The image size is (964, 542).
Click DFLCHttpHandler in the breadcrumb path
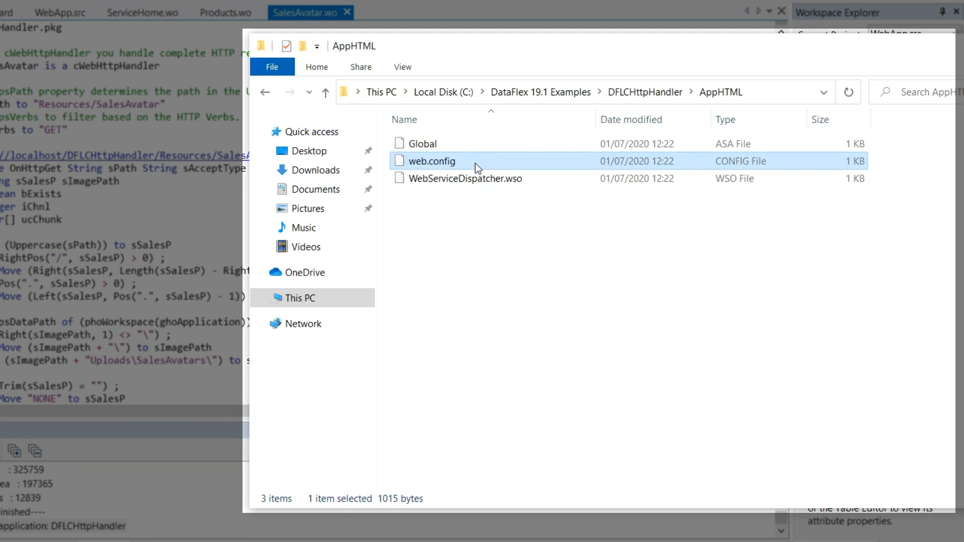[645, 92]
